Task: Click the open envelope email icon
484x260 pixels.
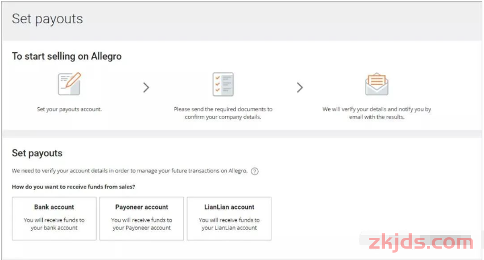Action: click(377, 84)
